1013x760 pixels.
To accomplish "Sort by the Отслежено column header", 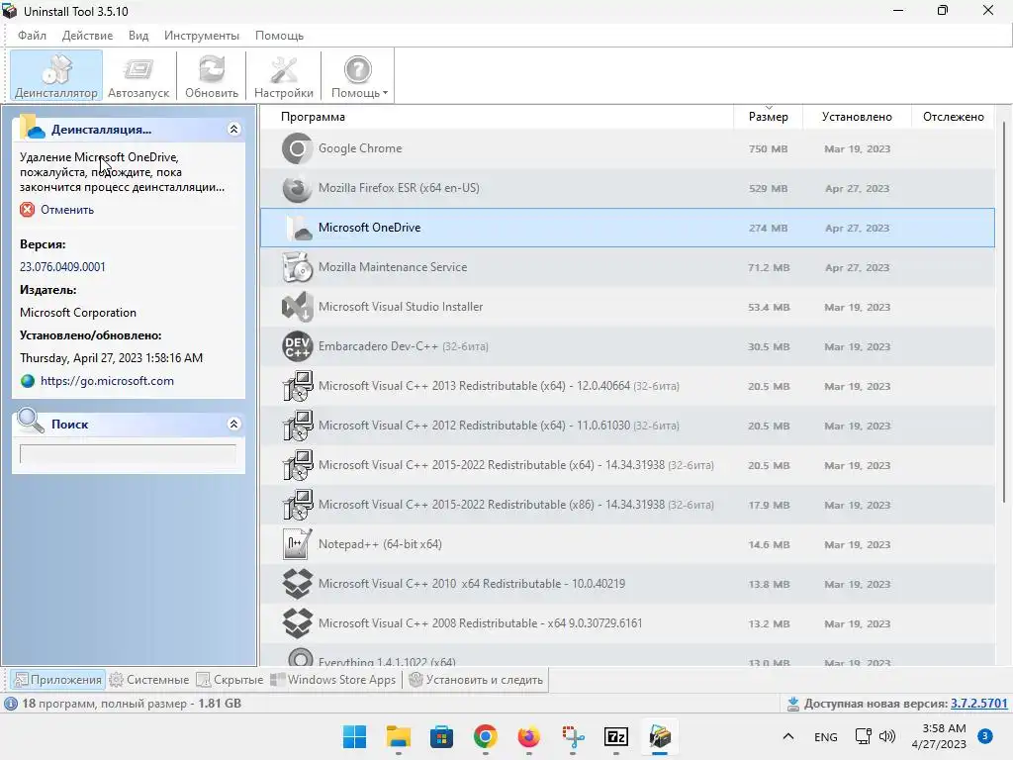I will click(953, 117).
